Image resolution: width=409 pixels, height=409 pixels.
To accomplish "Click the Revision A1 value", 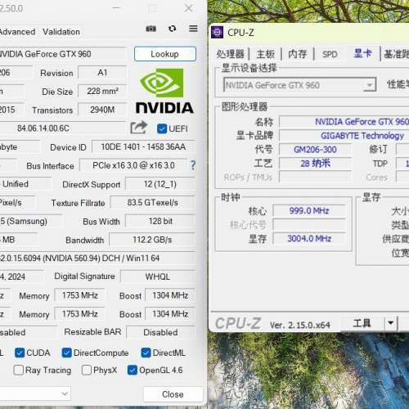I will 102,73.
